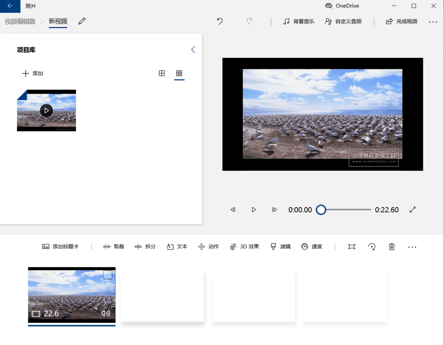Click the undo arrow icon

(x=220, y=21)
